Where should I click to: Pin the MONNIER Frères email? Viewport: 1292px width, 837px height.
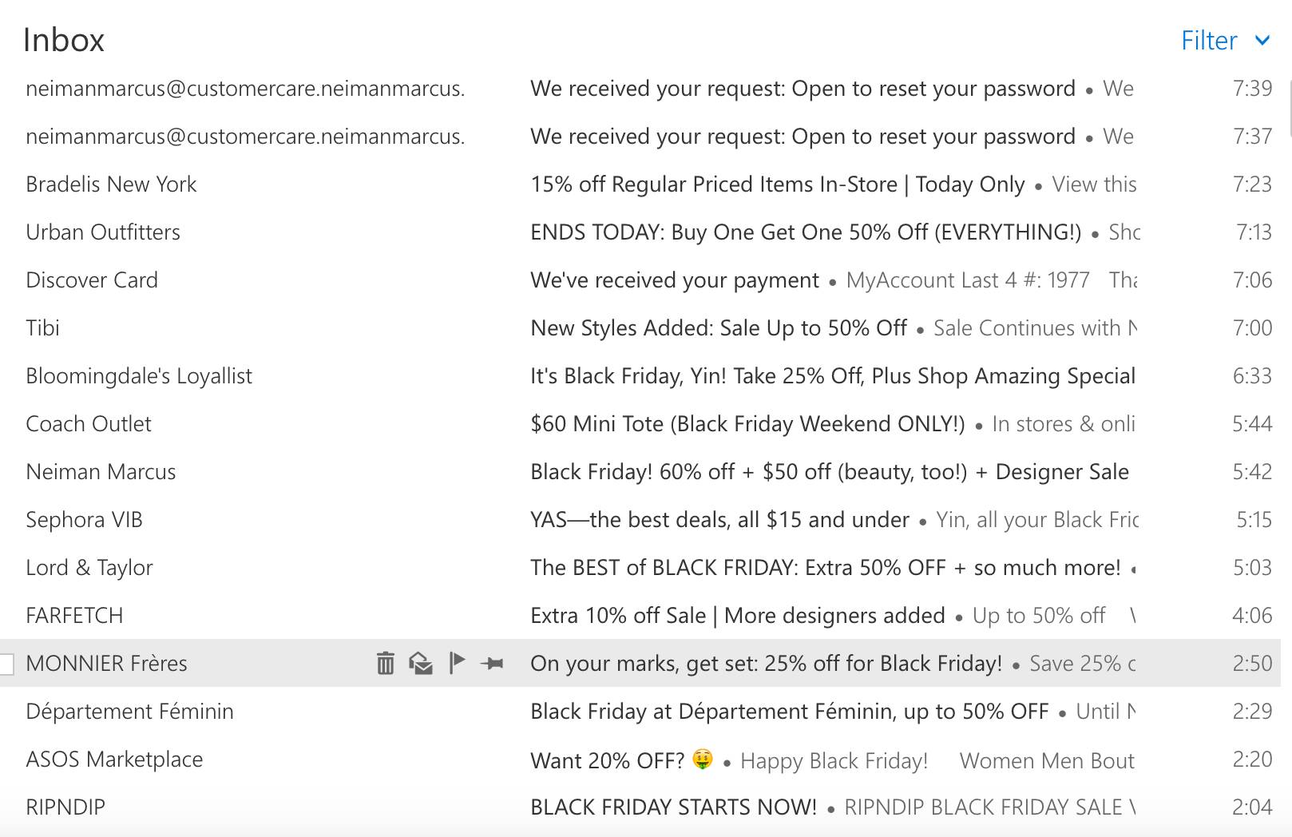(492, 663)
